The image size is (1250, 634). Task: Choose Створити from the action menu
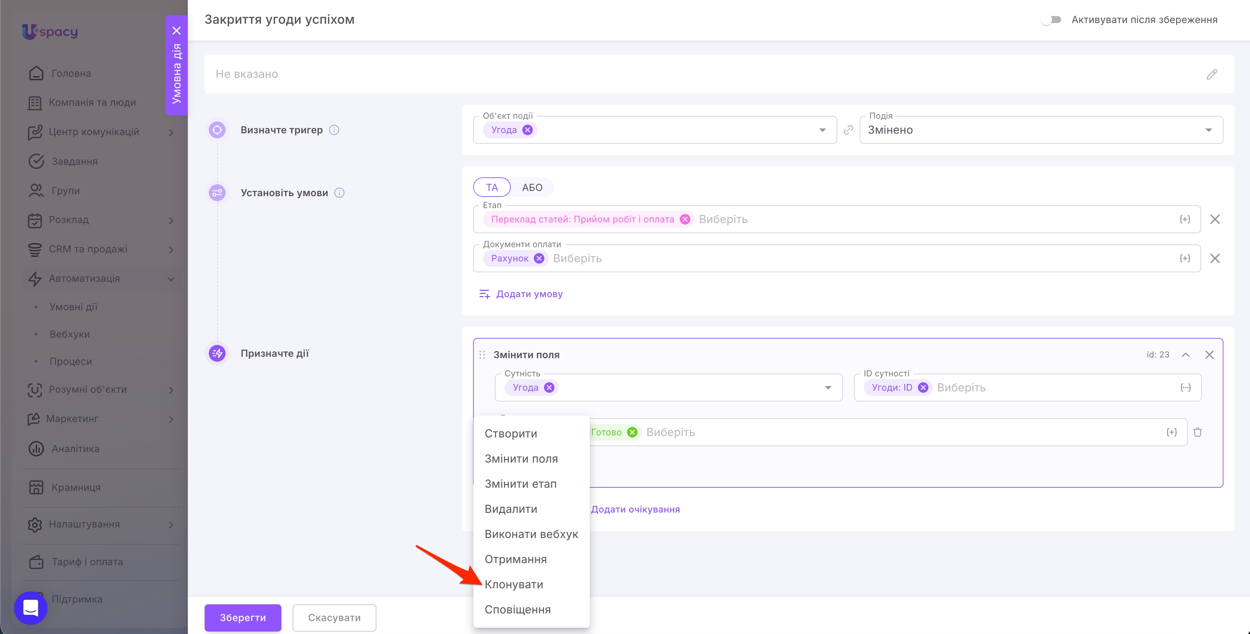pyautogui.click(x=531, y=434)
